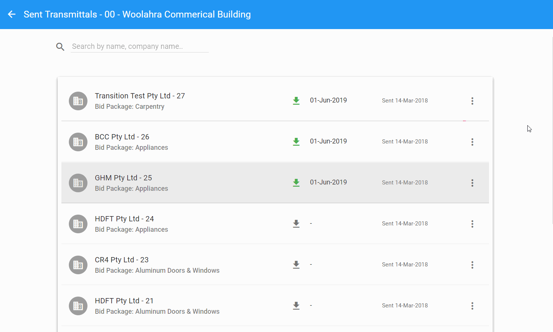Screen dimensions: 553x332
Task: Select CR4 Pty Ltd - 23 title
Action: click(x=122, y=260)
